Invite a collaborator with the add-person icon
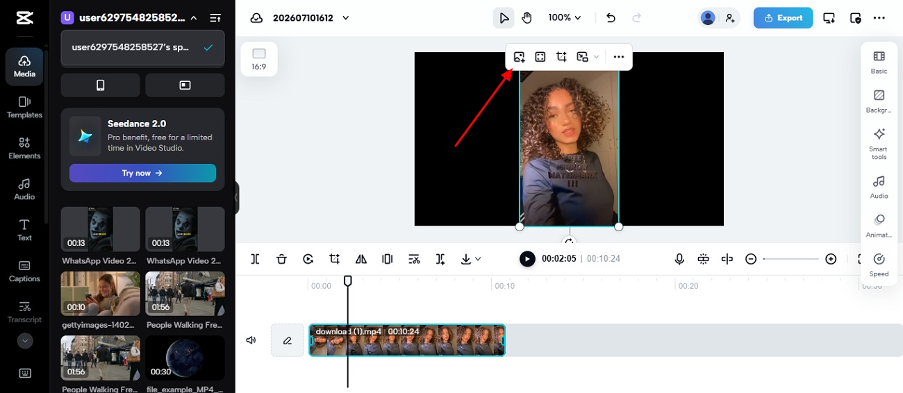Image resolution: width=903 pixels, height=393 pixels. [x=730, y=18]
